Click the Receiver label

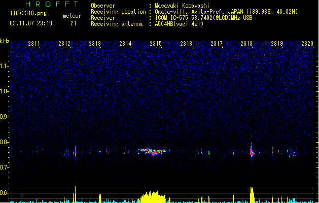[x=103, y=18]
